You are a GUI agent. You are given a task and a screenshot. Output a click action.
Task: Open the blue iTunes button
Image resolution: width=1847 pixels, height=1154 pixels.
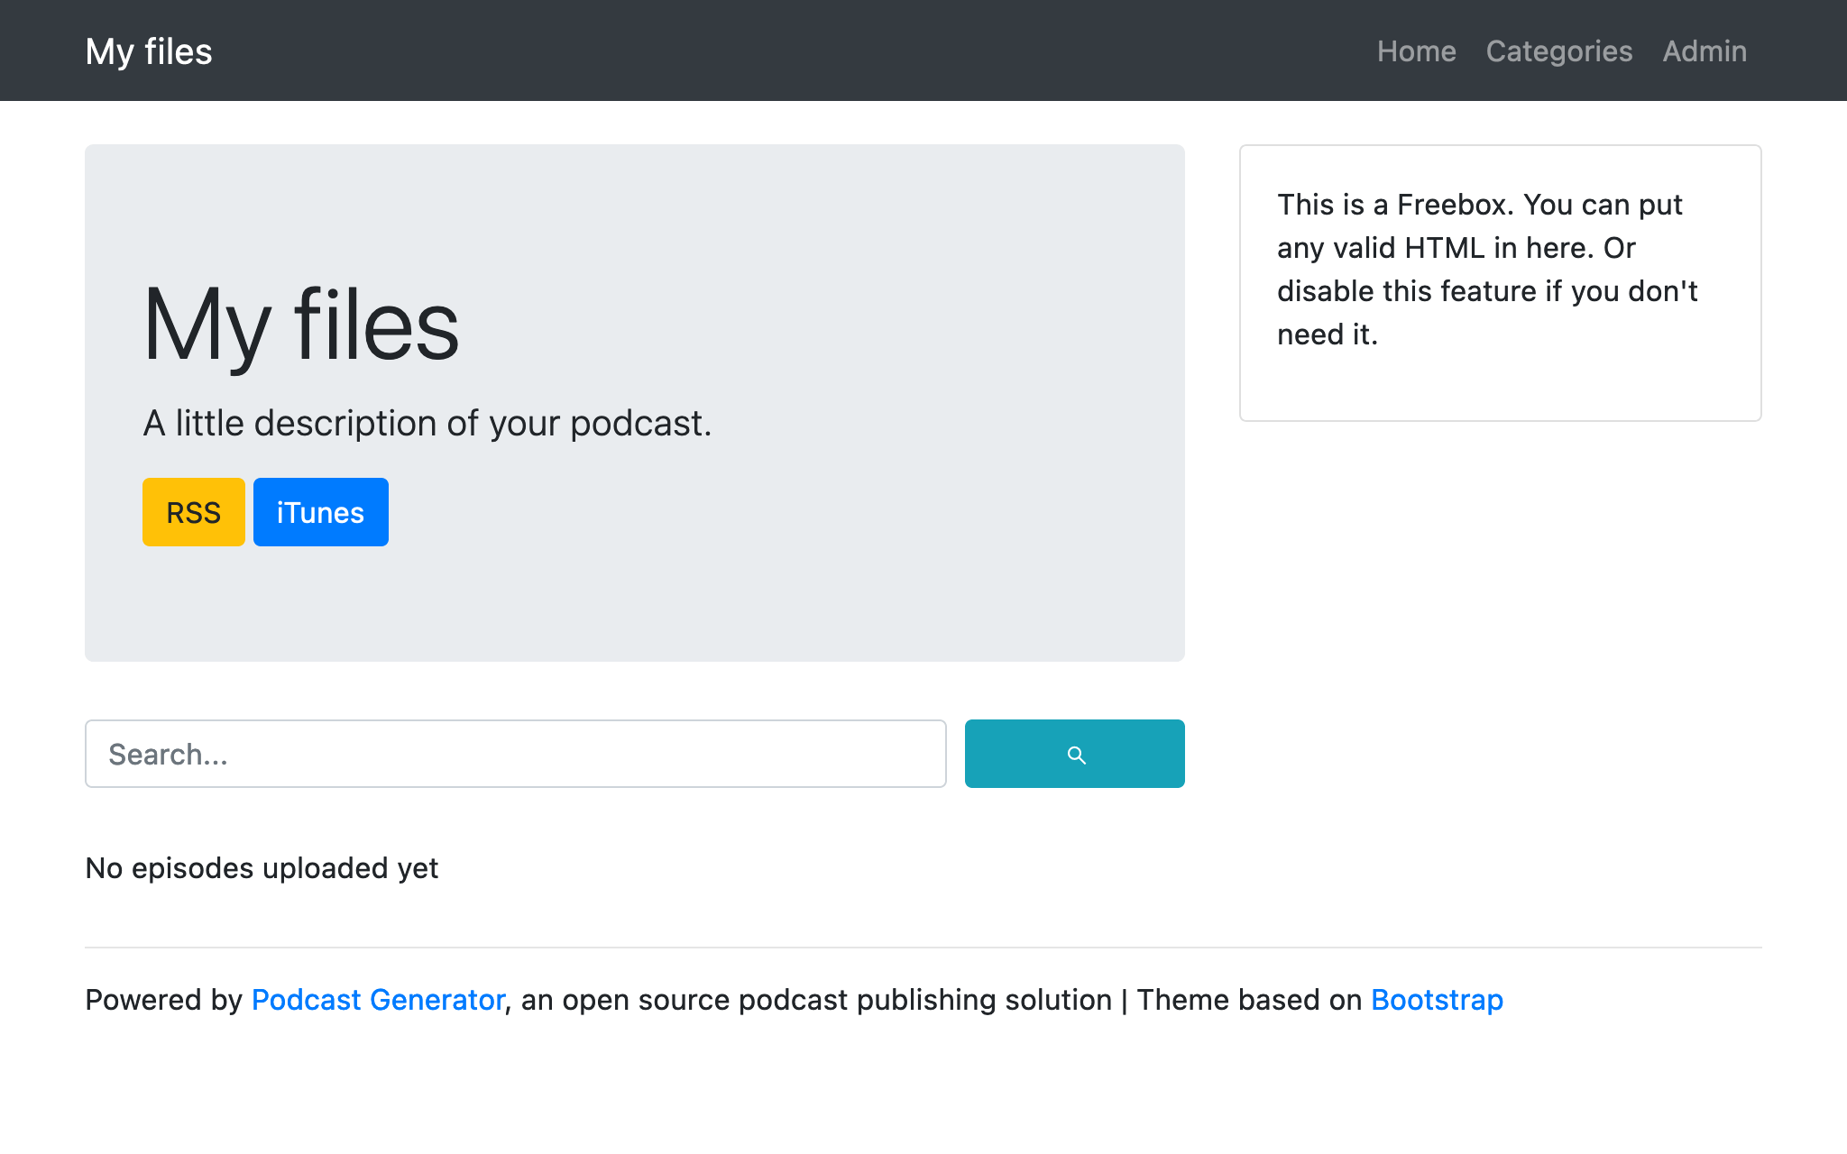pos(320,512)
